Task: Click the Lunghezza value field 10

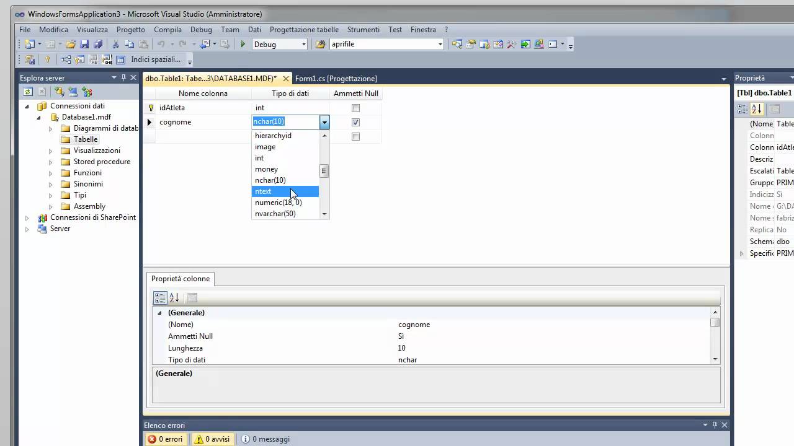Action: tap(555, 348)
